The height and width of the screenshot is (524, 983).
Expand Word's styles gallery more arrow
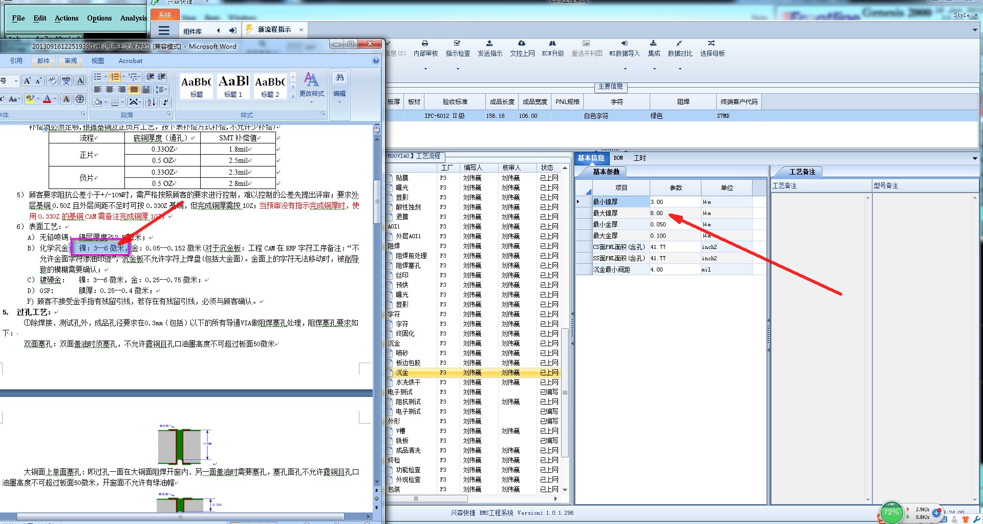(293, 96)
